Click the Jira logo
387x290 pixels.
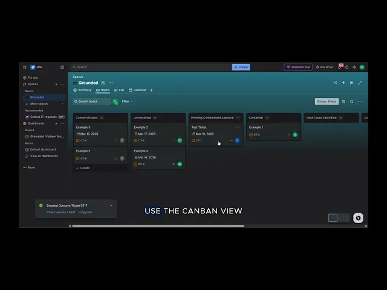pos(36,67)
